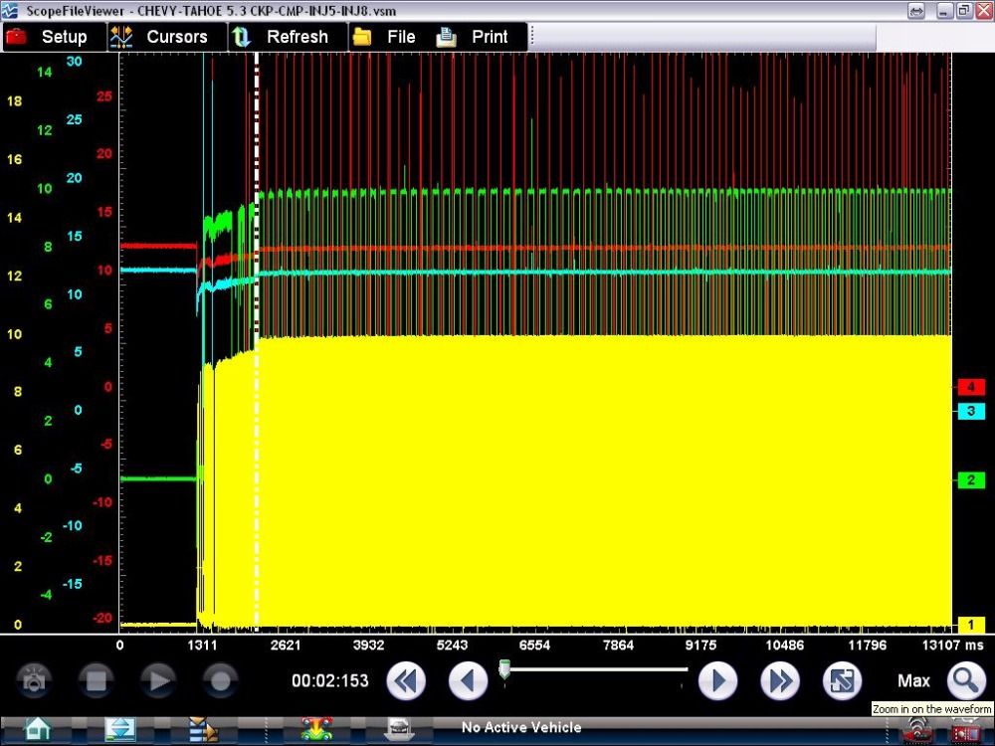
Task: Open the File menu
Action: click(385, 37)
